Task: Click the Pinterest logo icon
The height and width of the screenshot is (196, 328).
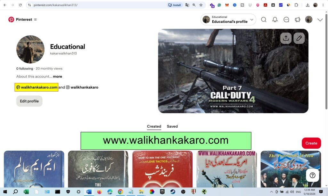Action: (11, 19)
